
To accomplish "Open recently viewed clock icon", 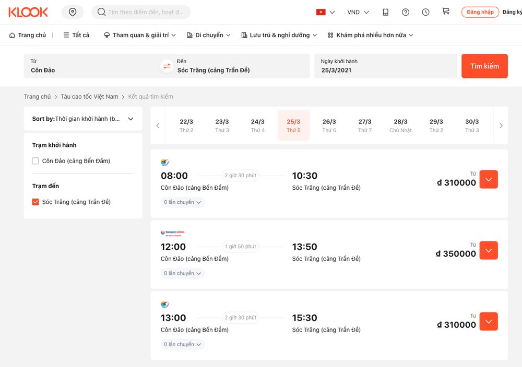I will tap(425, 12).
